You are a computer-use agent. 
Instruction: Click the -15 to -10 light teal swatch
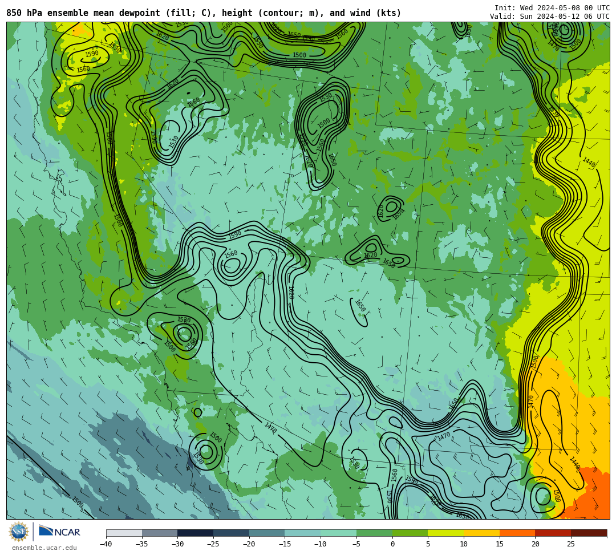coord(303,533)
